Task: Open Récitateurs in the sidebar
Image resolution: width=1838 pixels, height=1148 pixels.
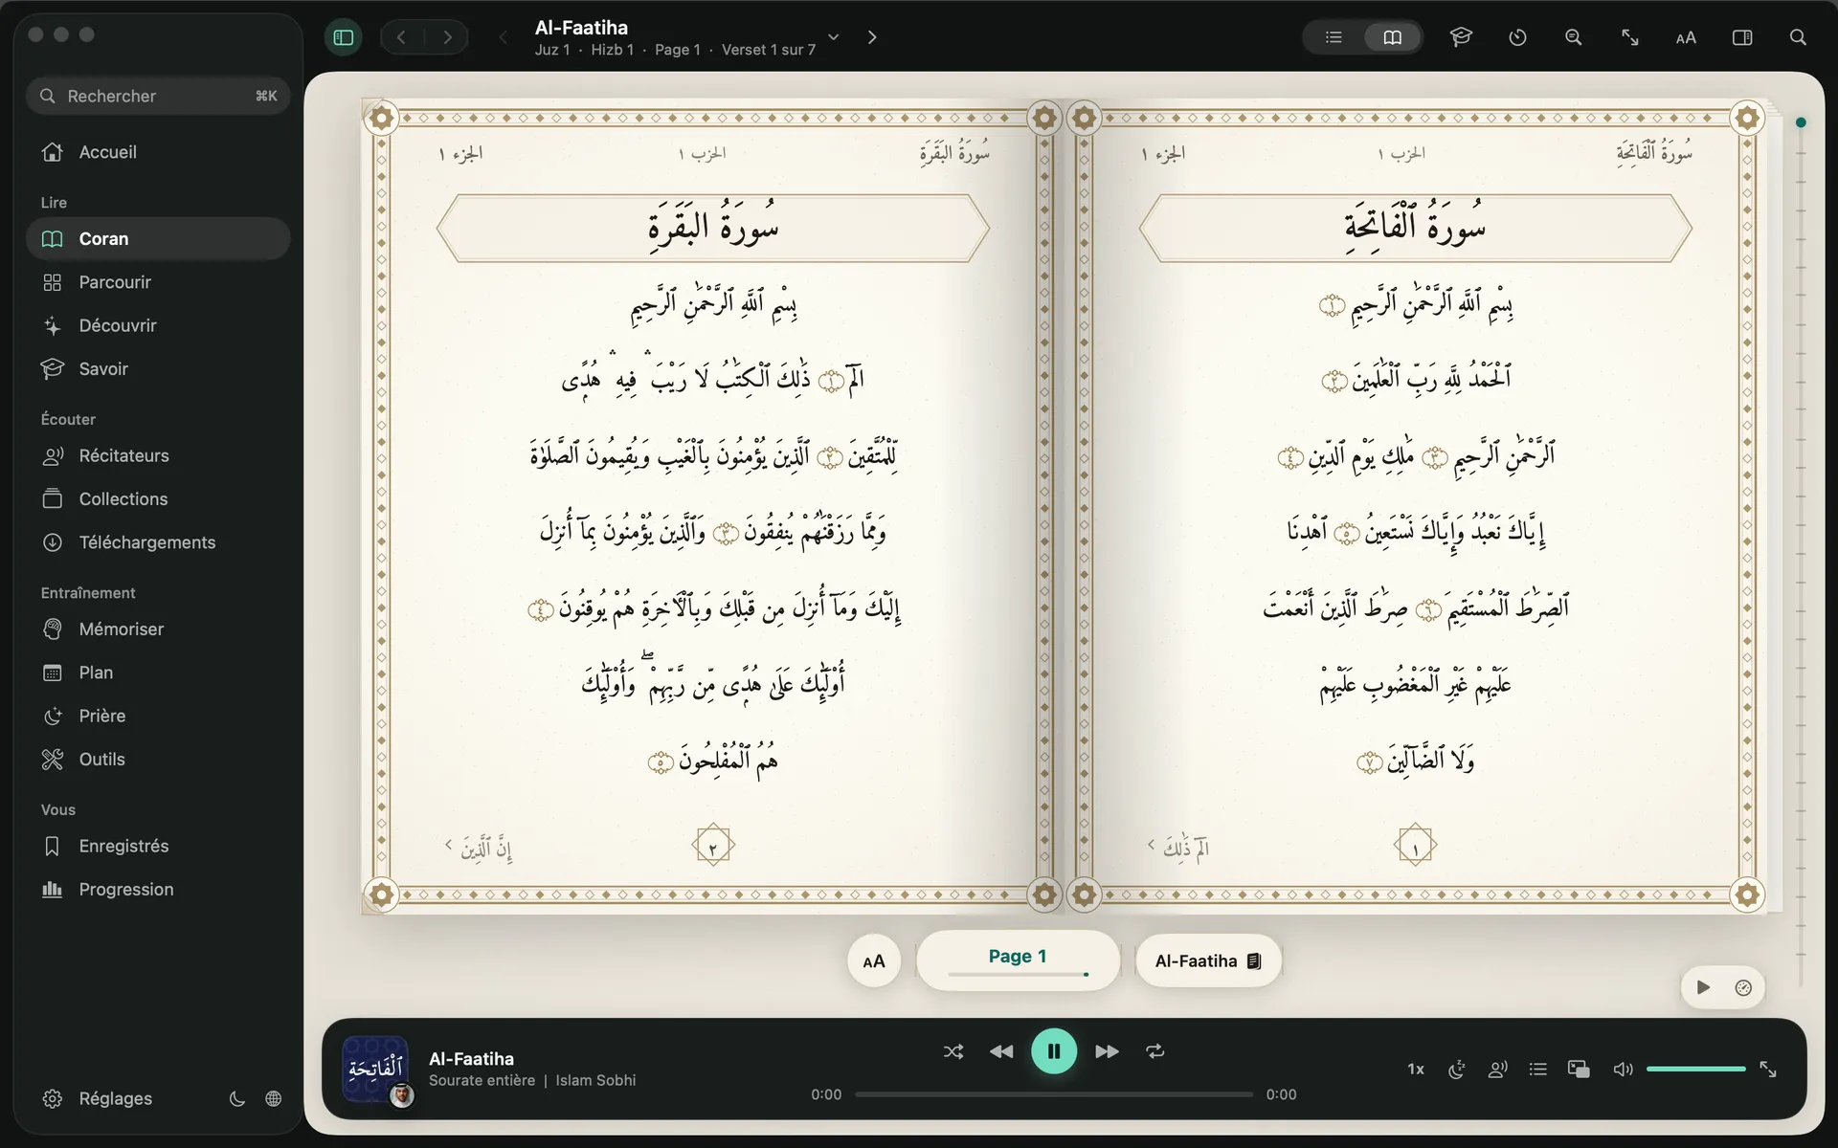Action: [x=158, y=455]
